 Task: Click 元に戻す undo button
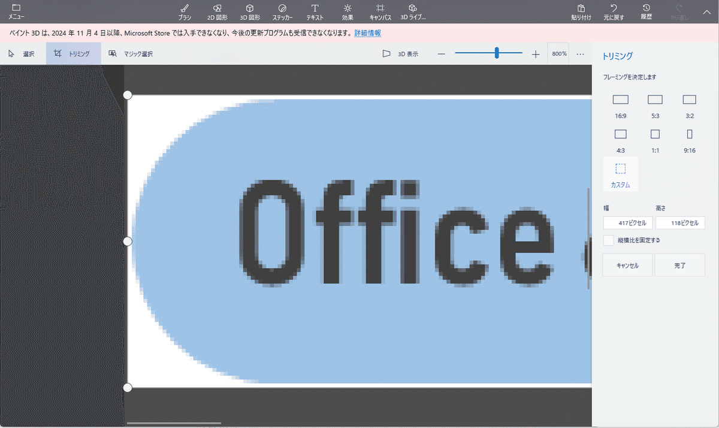coord(614,11)
